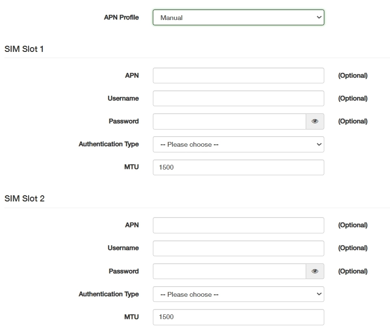
Task: Show the SIM Slot 1 password
Action: coord(315,121)
